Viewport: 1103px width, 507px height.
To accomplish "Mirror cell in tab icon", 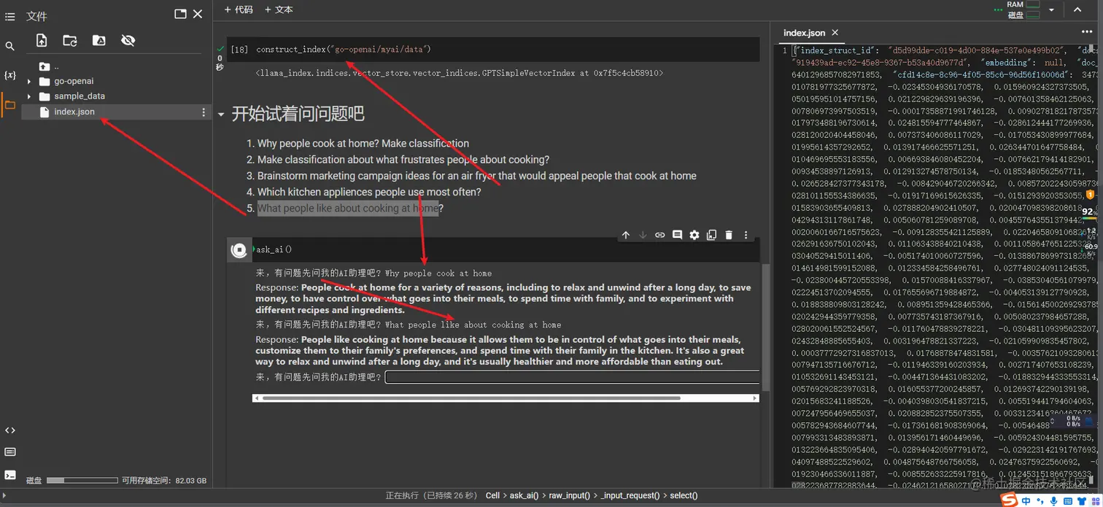I will (x=711, y=235).
